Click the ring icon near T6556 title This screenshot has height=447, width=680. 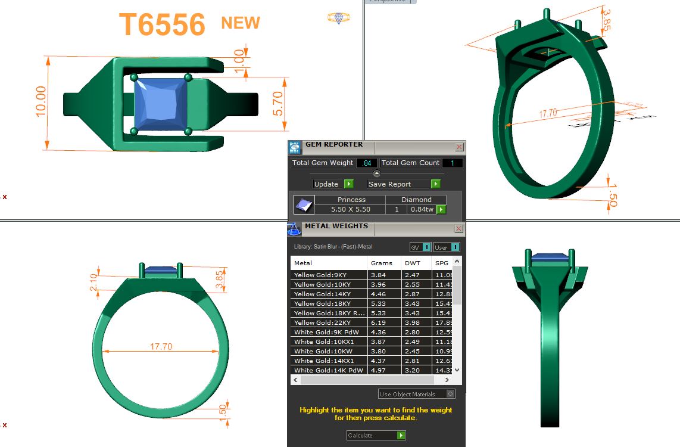(x=339, y=18)
